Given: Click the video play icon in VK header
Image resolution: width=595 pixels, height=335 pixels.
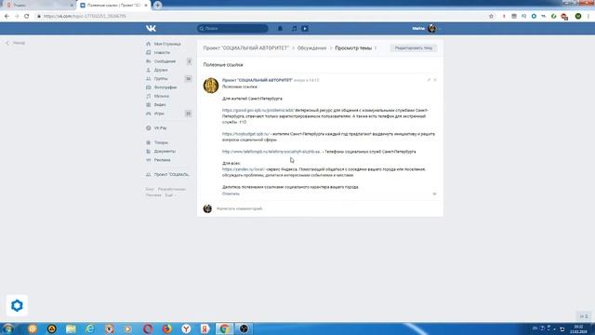Looking at the screenshot, I should pyautogui.click(x=305, y=29).
